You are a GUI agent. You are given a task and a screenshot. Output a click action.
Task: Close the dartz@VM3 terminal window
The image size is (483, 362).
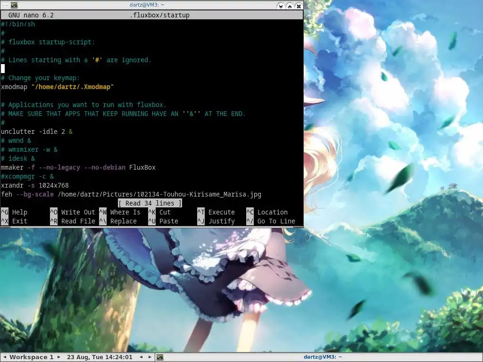point(299,6)
